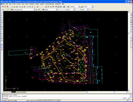Open the Modify menu
The height and width of the screenshot is (102, 133).
click(x=37, y=4)
